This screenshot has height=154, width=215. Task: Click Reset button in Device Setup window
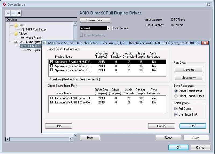[x=169, y=138]
